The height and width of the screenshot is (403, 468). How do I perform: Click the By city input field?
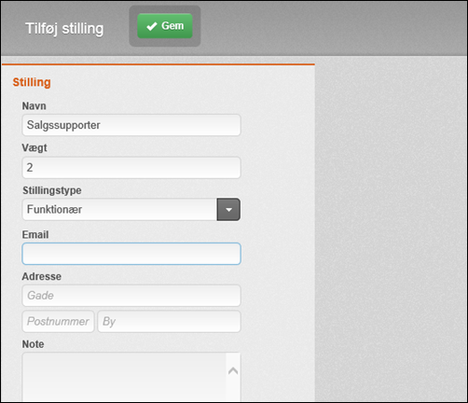click(169, 321)
